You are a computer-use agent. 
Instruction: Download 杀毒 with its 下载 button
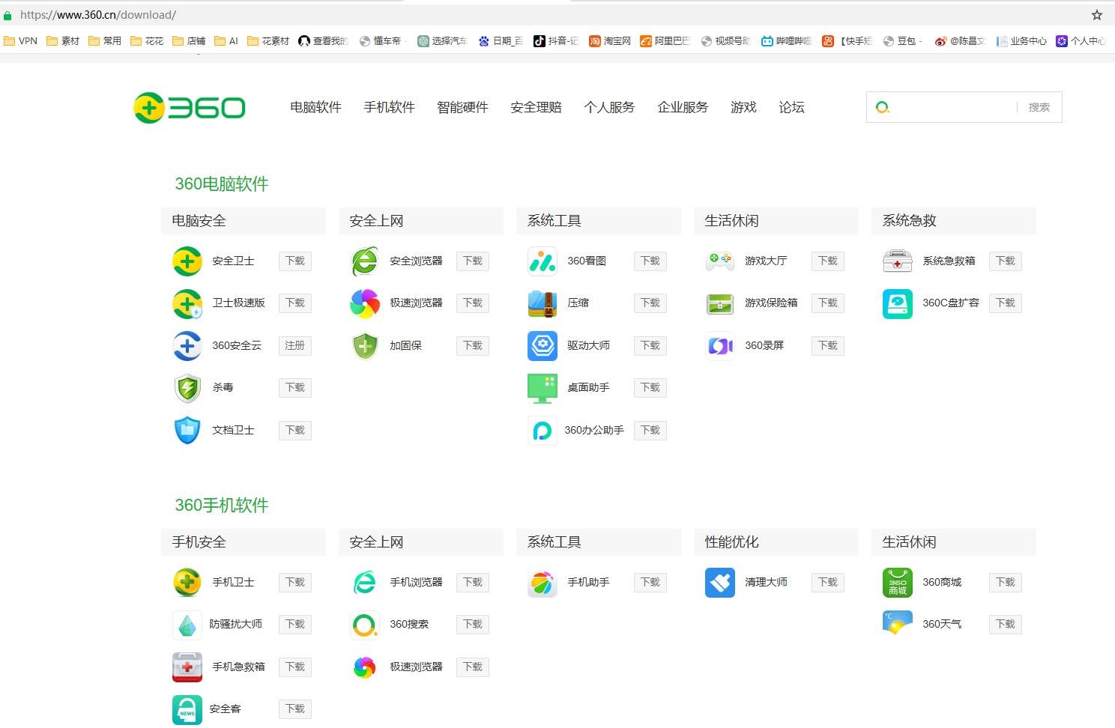(295, 388)
